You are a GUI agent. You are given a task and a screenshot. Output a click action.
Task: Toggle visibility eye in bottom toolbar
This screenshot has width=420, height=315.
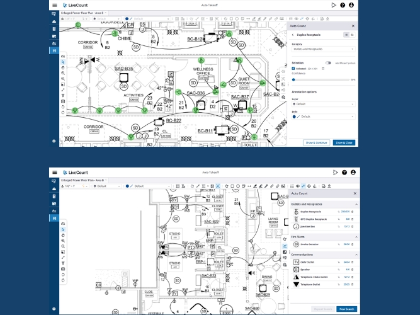(x=298, y=186)
